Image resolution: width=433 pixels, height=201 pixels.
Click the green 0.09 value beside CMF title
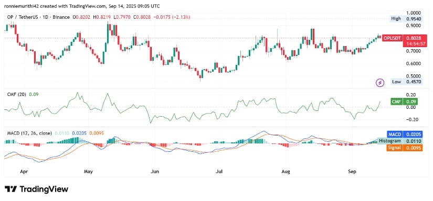pyautogui.click(x=34, y=94)
